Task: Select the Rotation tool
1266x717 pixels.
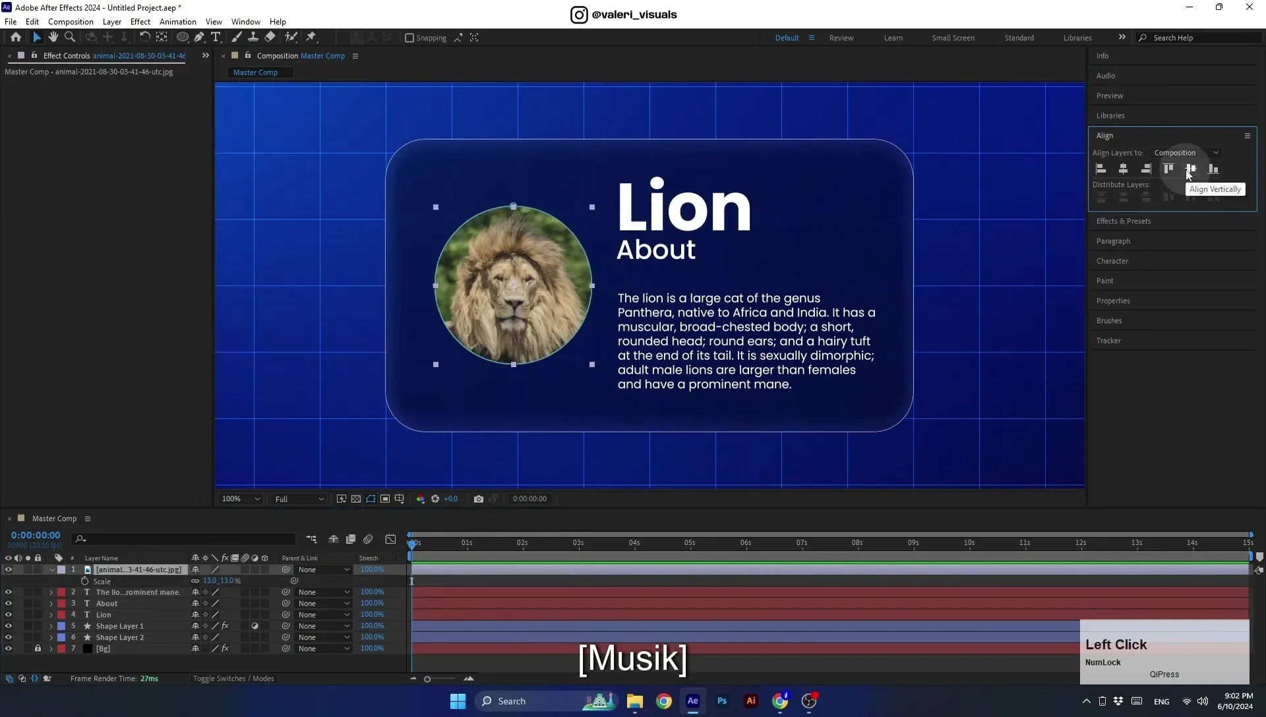Action: 144,38
